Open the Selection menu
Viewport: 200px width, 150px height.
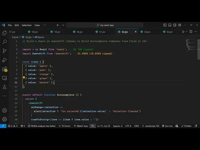[x=27, y=25]
